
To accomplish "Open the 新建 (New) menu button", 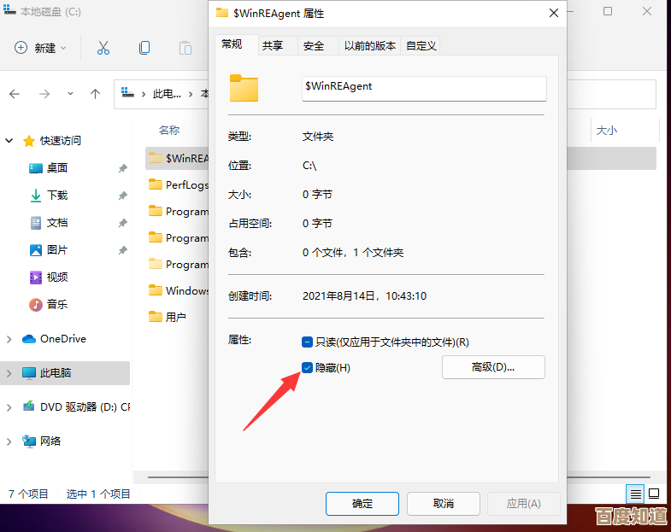I will (x=40, y=48).
